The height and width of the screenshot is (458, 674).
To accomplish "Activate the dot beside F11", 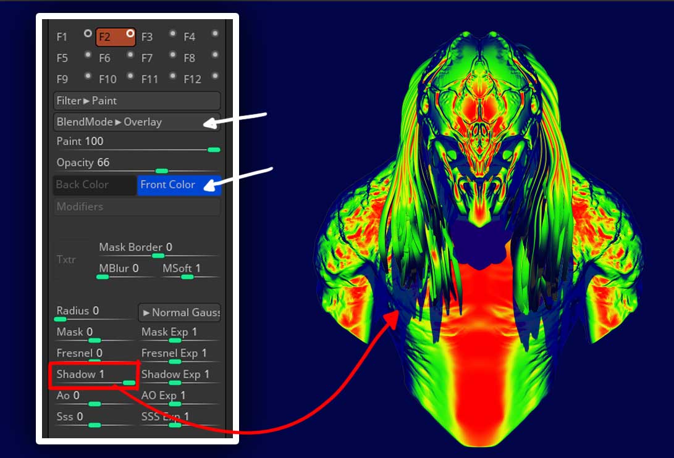I will 172,76.
